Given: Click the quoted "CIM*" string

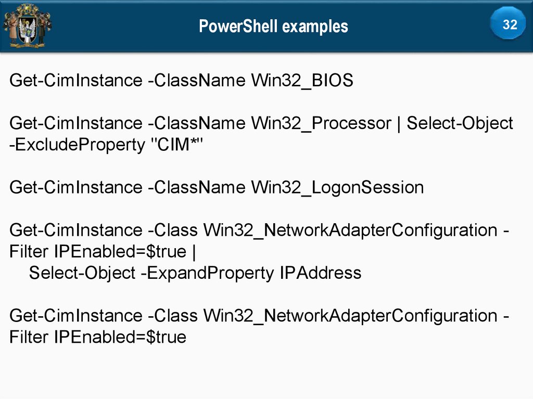Looking at the screenshot, I should click(175, 145).
